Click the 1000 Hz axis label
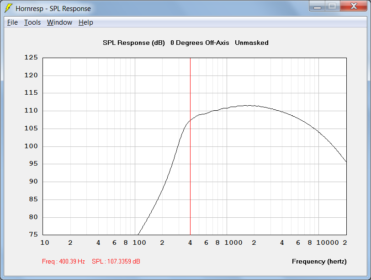 (233, 242)
